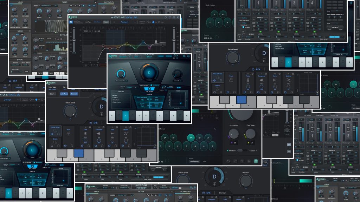Open the settings gear in the Vocal EQ header
The height and width of the screenshot is (202, 360).
[174, 18]
